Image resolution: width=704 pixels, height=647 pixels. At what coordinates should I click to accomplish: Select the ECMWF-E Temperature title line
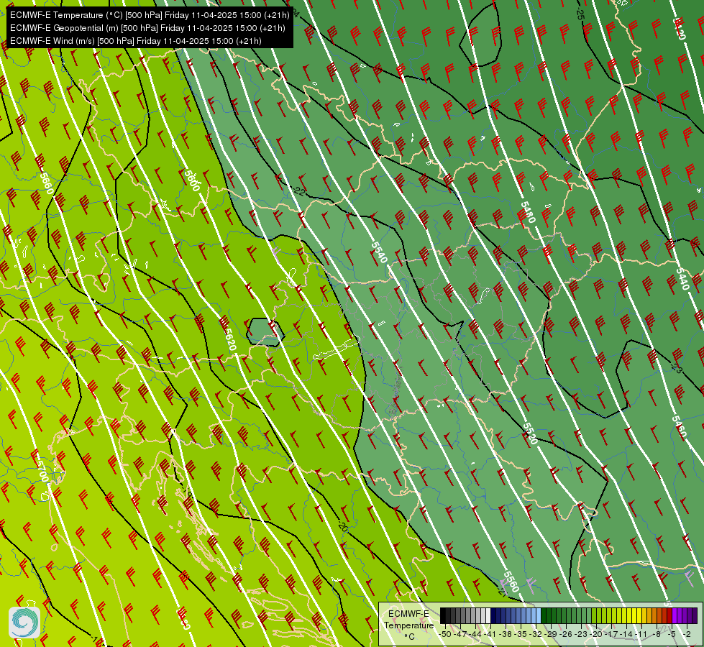[x=150, y=15]
